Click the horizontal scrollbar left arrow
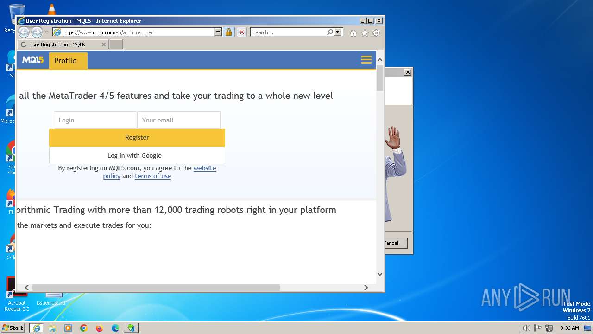This screenshot has height=334, width=593. click(26, 288)
